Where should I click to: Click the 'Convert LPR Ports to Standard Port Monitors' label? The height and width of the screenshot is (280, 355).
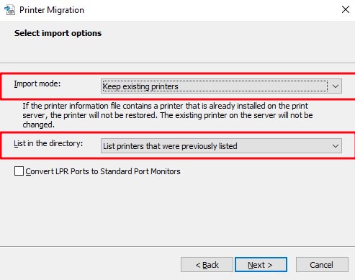pyautogui.click(x=103, y=171)
